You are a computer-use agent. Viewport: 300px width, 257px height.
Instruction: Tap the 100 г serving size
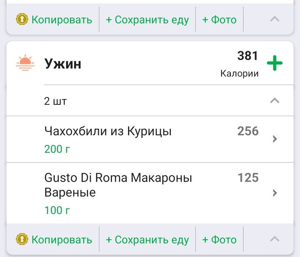click(57, 210)
